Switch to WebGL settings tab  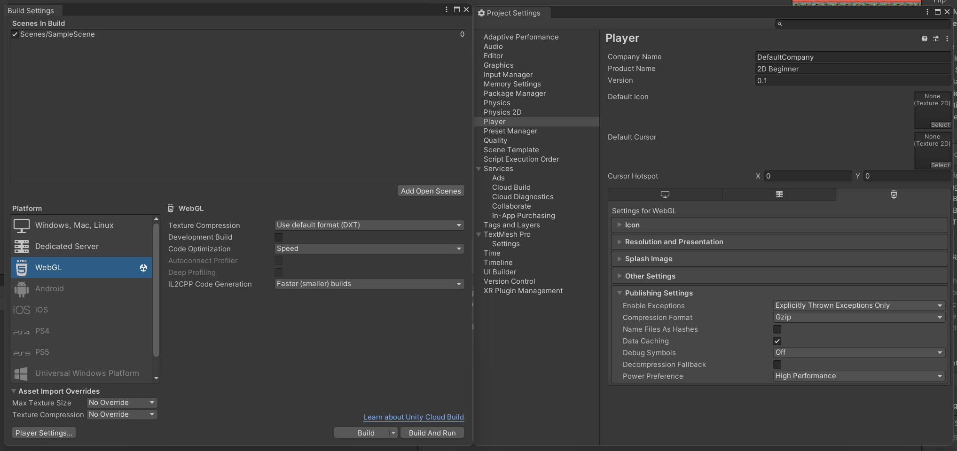[x=894, y=194]
